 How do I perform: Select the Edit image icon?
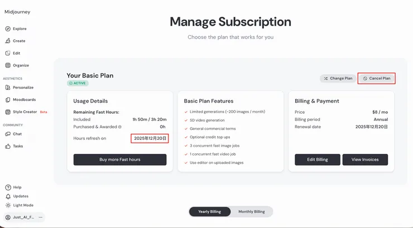click(8, 53)
